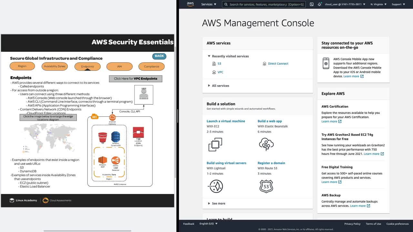The image size is (413, 232).
Task: Click the Direct Connect service icon
Action: click(265, 64)
